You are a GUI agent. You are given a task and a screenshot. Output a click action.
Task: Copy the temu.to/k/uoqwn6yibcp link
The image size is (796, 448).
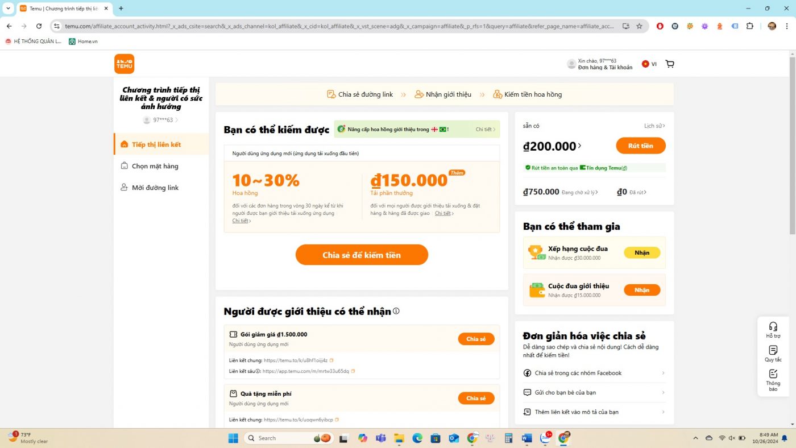[x=337, y=420]
